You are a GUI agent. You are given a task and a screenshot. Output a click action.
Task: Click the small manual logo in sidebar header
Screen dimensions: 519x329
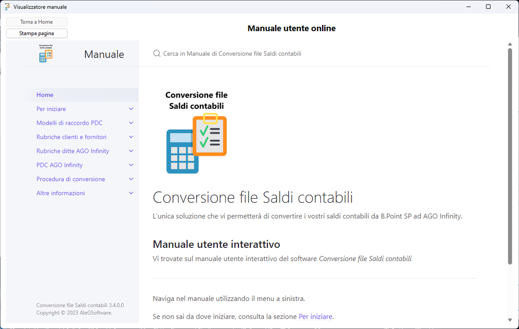(46, 53)
